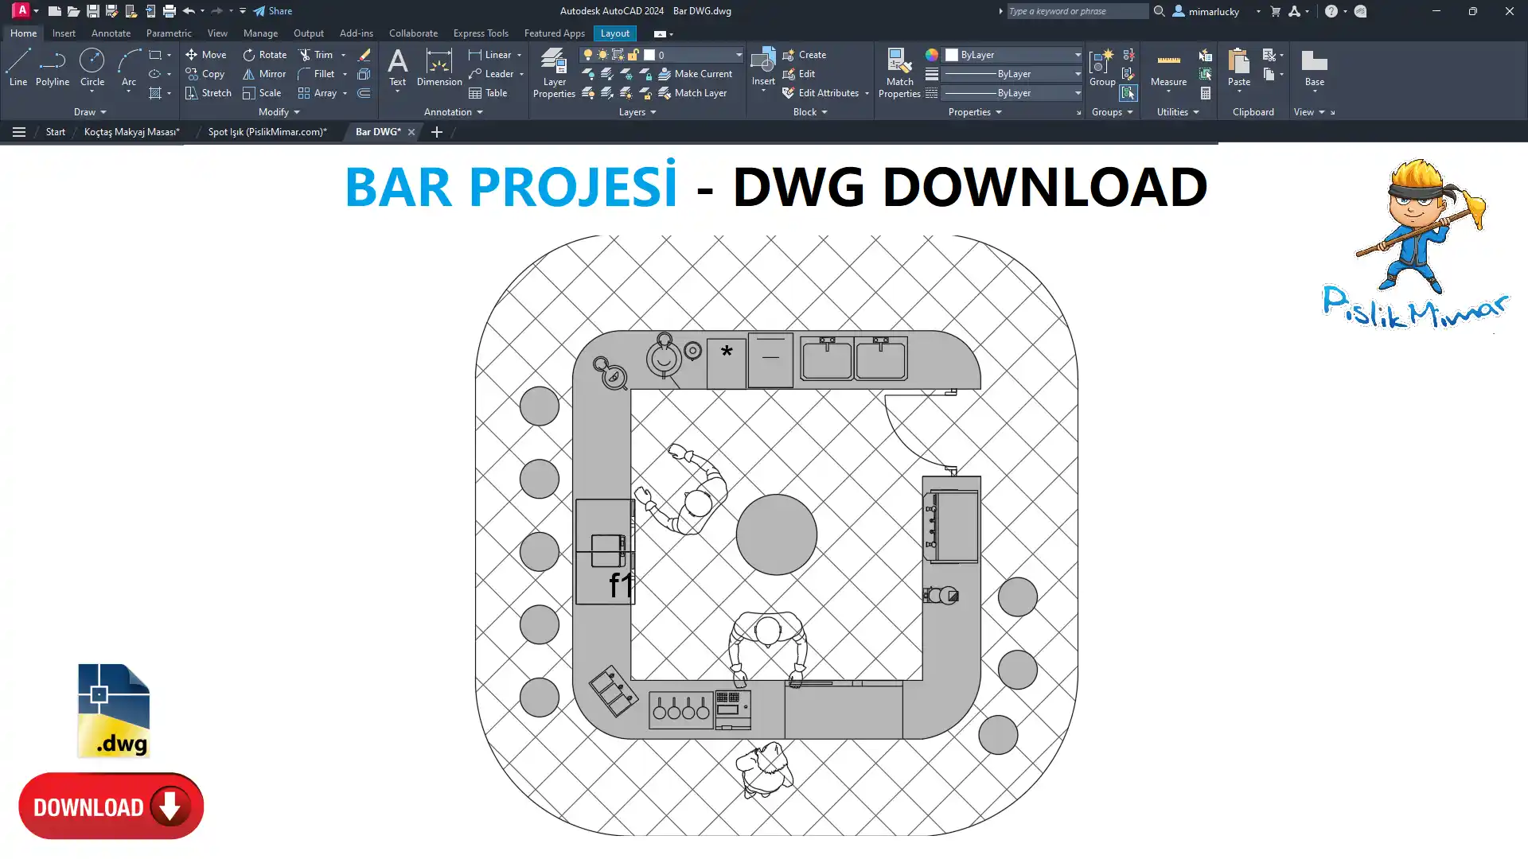Click the Share button
This screenshot has height=859, width=1528.
click(273, 11)
